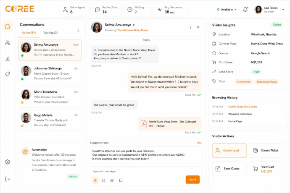Click the suggested reply text box
The width and height of the screenshot is (290, 193).
coord(146,155)
